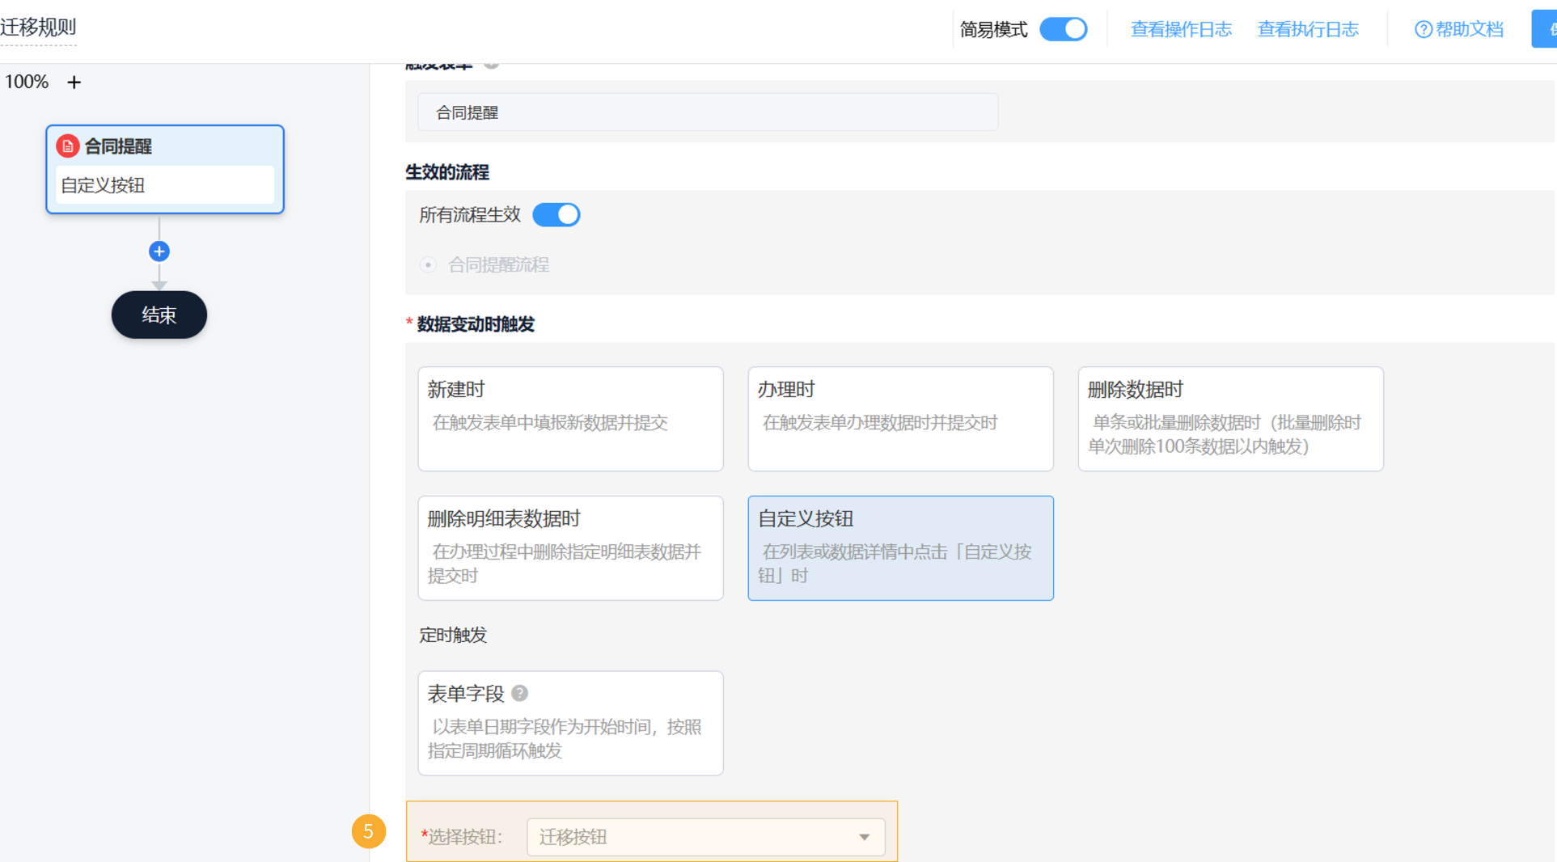Click the 迁移规则 title text

(38, 27)
